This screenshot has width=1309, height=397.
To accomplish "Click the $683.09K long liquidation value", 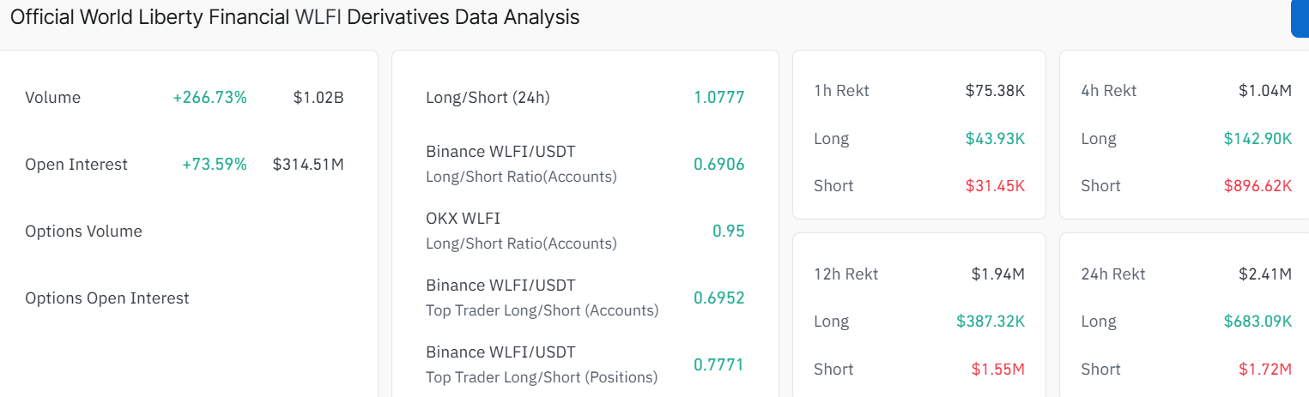I will coord(1257,322).
